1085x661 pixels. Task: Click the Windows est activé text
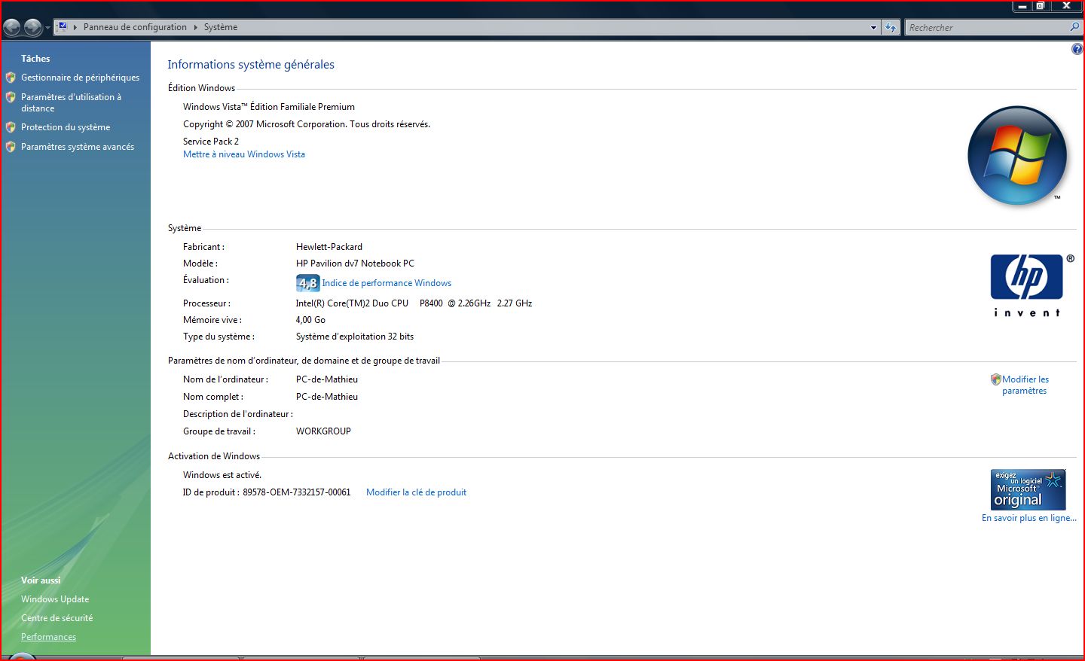click(x=222, y=475)
